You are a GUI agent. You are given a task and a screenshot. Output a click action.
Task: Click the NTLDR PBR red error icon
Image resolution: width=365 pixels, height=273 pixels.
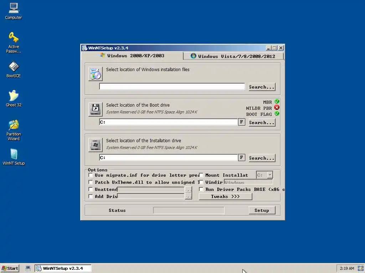277,107
